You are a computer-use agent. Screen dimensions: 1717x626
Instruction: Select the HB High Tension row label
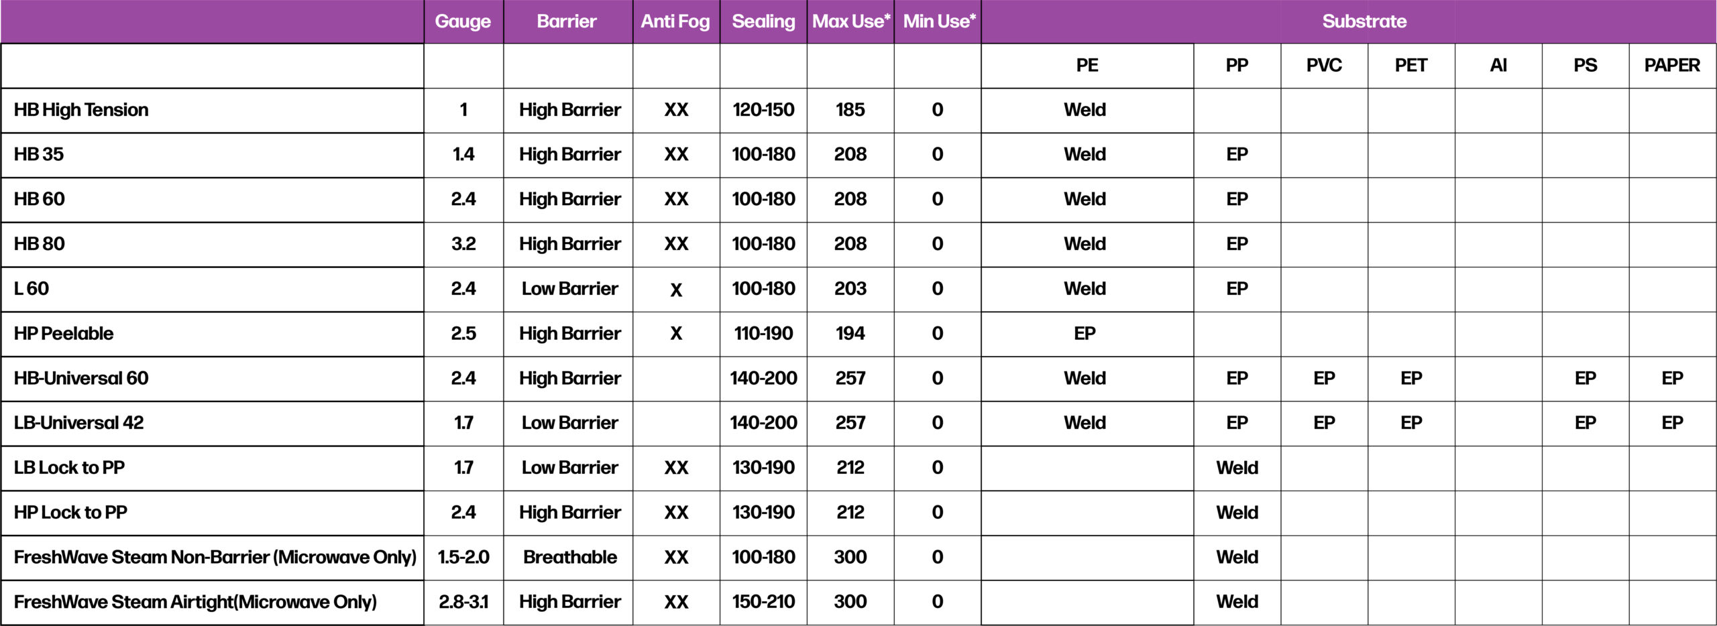pos(81,110)
